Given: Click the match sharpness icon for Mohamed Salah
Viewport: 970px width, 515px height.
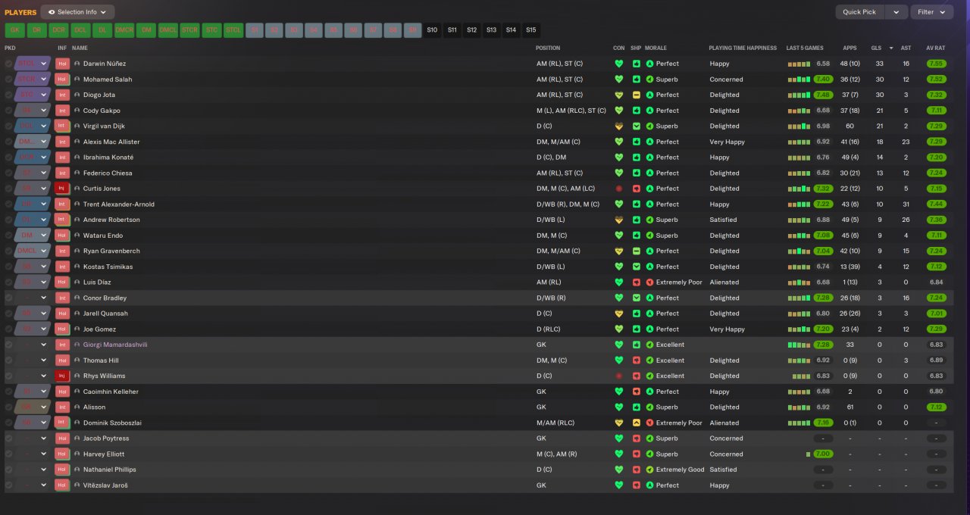Looking at the screenshot, I should pos(637,80).
